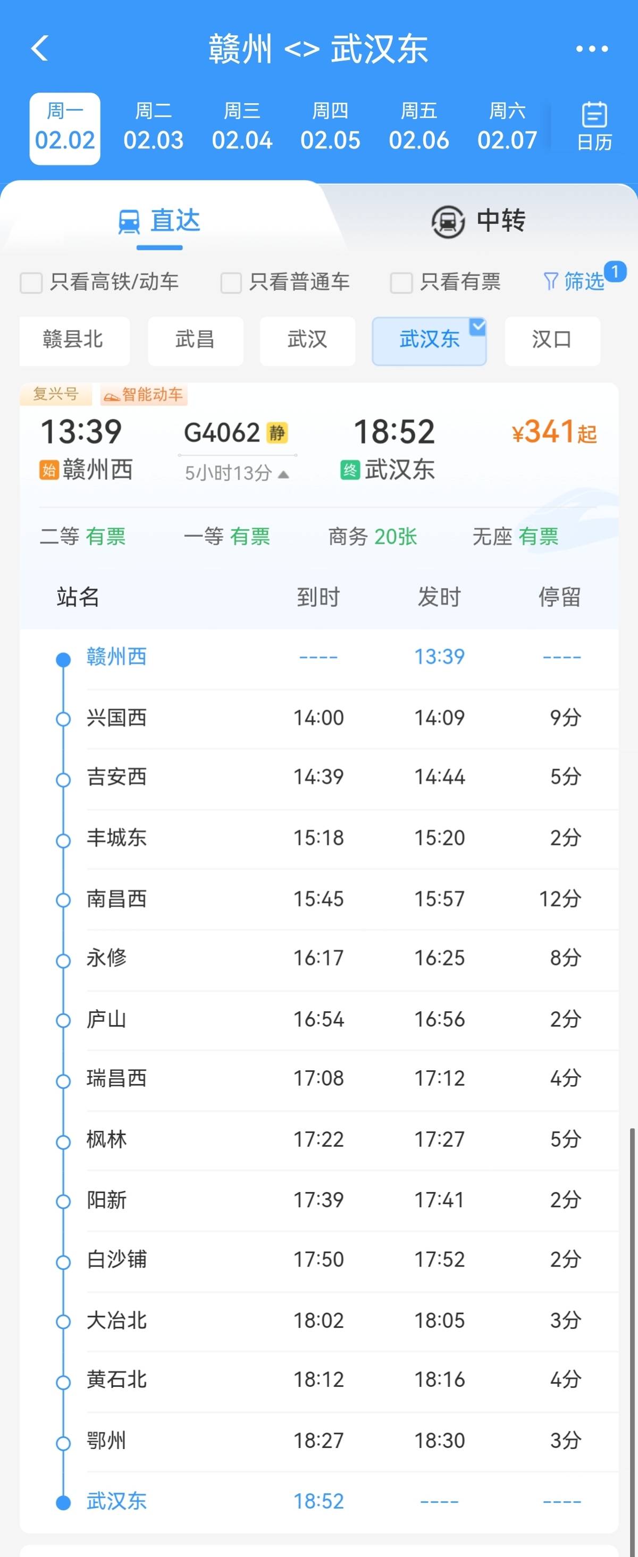Open the filter (筛选) funnel icon
638x1557 pixels.
pyautogui.click(x=550, y=281)
